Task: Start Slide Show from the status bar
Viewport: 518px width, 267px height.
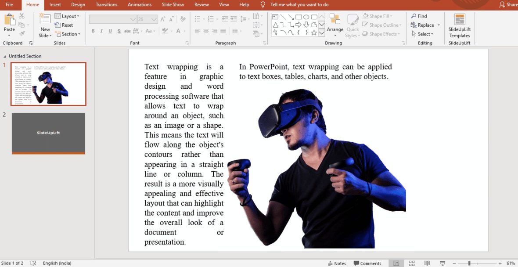Action: (442, 263)
